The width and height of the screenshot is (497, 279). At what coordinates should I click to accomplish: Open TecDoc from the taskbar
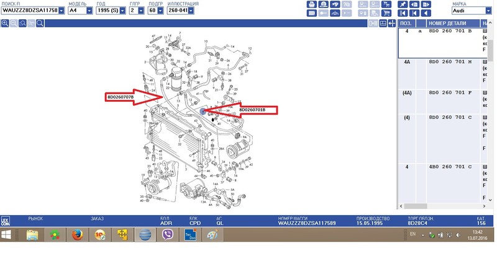(x=189, y=235)
